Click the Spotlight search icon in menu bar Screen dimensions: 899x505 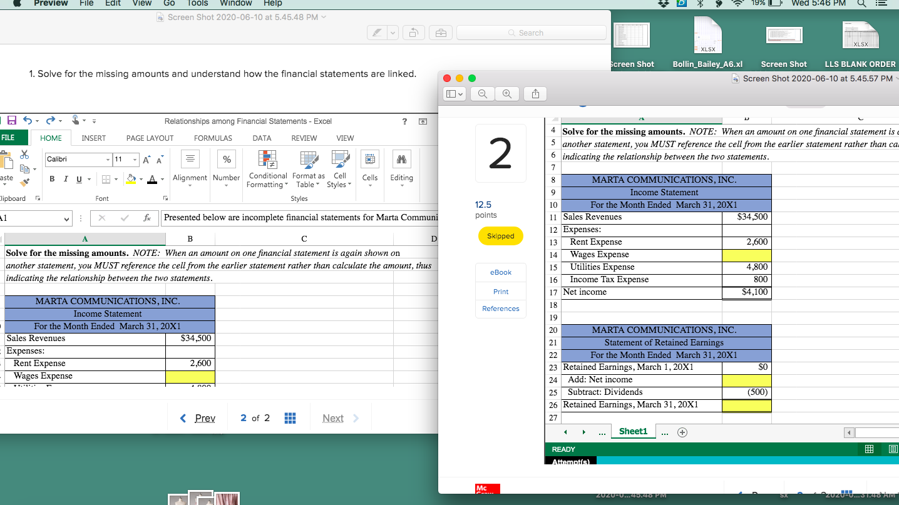point(863,3)
